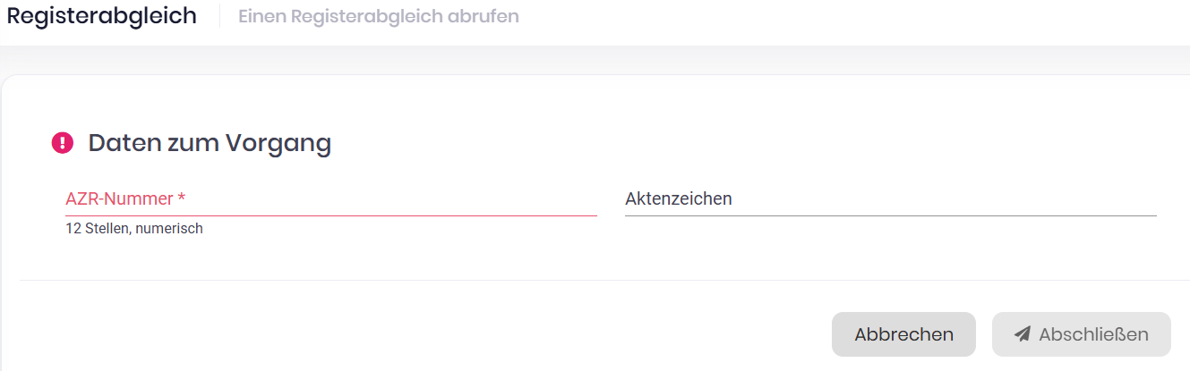Click the 'Daten zum Vorgang' section heading
The width and height of the screenshot is (1190, 371).
(210, 143)
